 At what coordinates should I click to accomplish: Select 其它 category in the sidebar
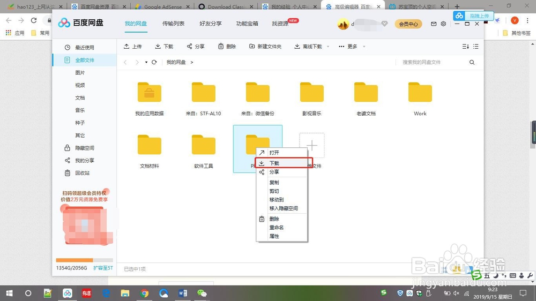[x=80, y=136]
